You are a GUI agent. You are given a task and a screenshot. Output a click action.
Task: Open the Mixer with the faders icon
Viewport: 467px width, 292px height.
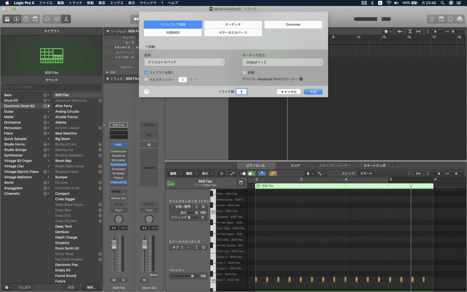point(57,19)
